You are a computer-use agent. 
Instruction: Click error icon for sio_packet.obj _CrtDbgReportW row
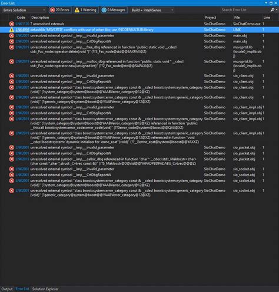pyautogui.click(x=12, y=154)
